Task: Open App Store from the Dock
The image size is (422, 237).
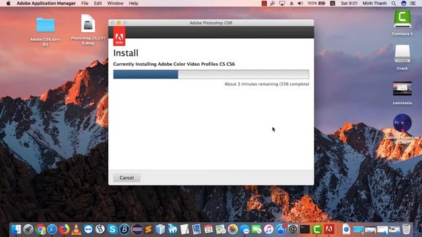Action: 281,229
